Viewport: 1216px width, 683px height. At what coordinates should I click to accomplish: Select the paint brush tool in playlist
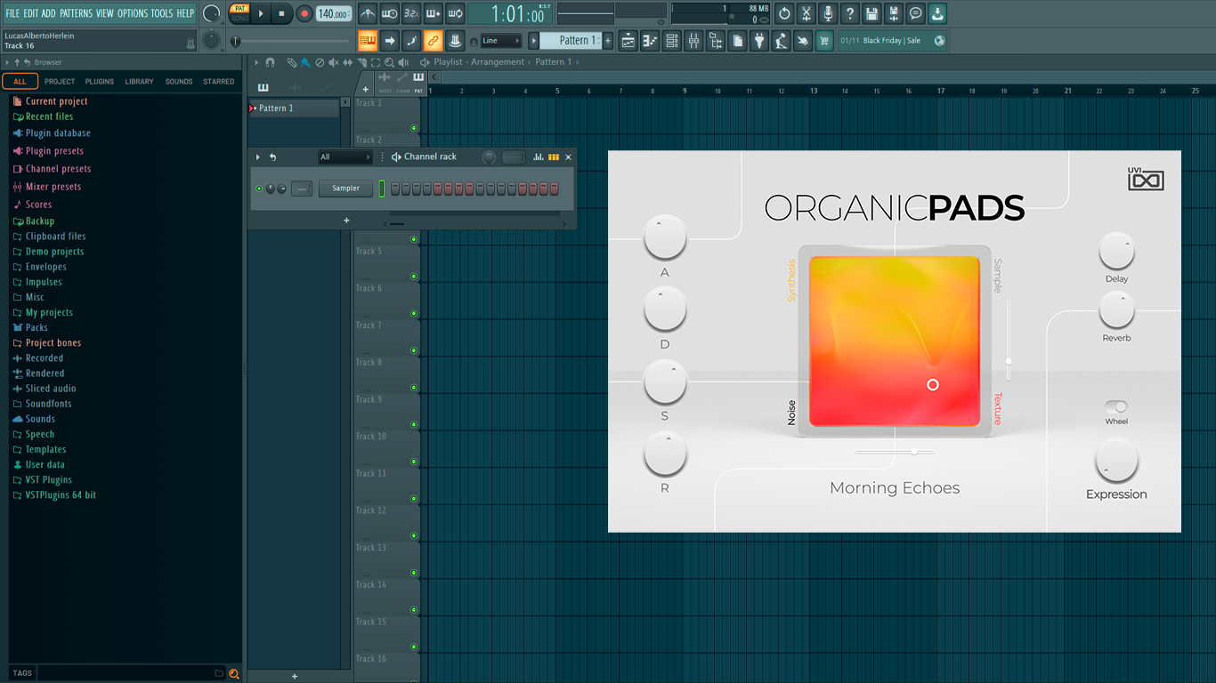305,62
